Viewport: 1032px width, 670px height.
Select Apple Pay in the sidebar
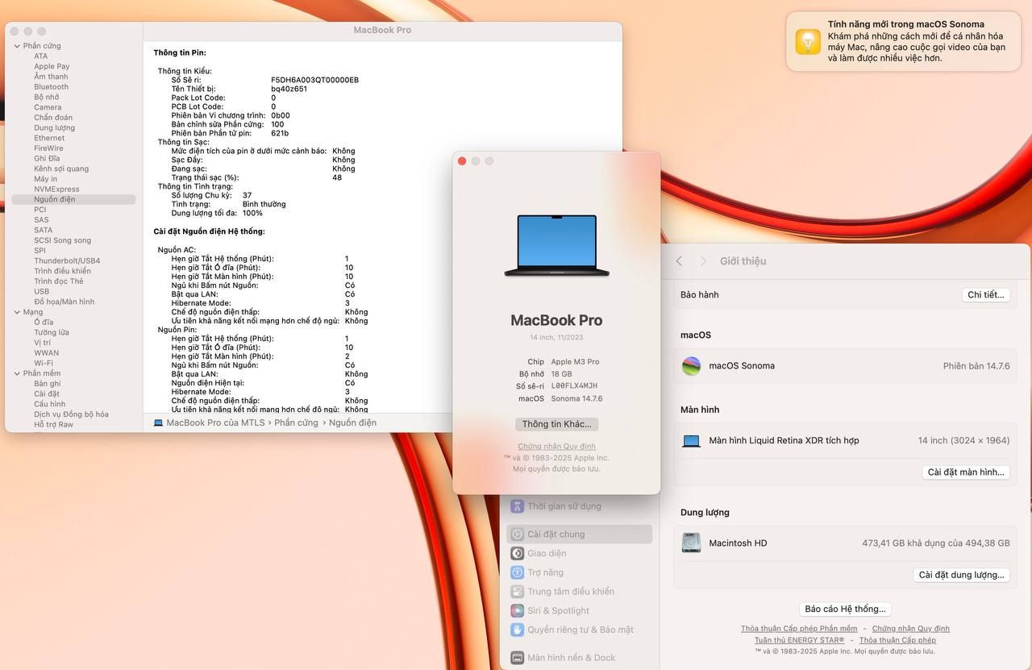(52, 66)
